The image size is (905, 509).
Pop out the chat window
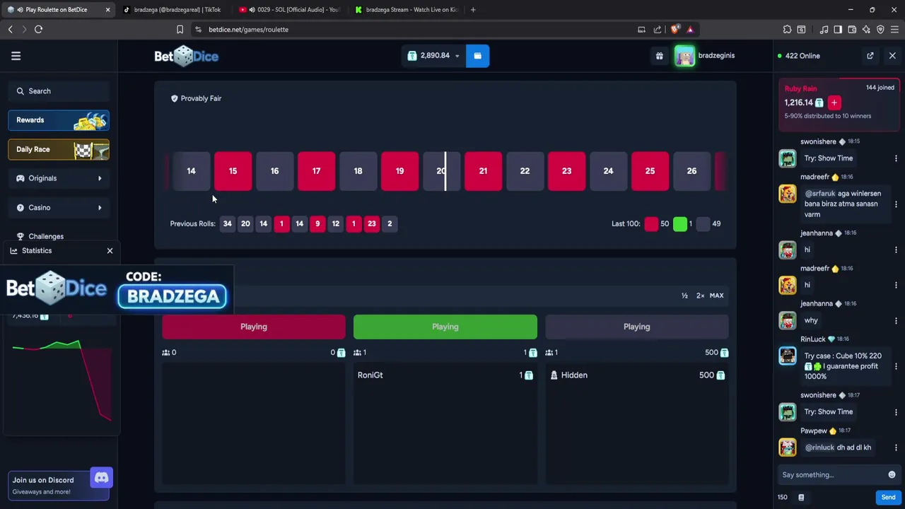pos(870,56)
